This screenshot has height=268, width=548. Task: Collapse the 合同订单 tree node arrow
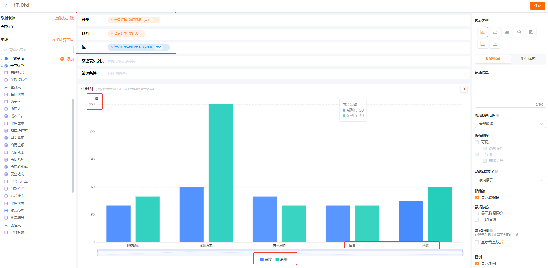click(2, 66)
